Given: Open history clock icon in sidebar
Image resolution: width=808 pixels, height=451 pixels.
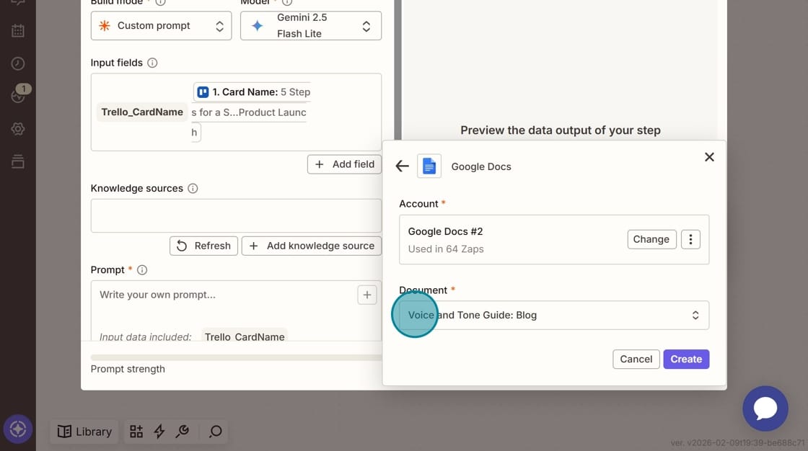Looking at the screenshot, I should point(18,63).
